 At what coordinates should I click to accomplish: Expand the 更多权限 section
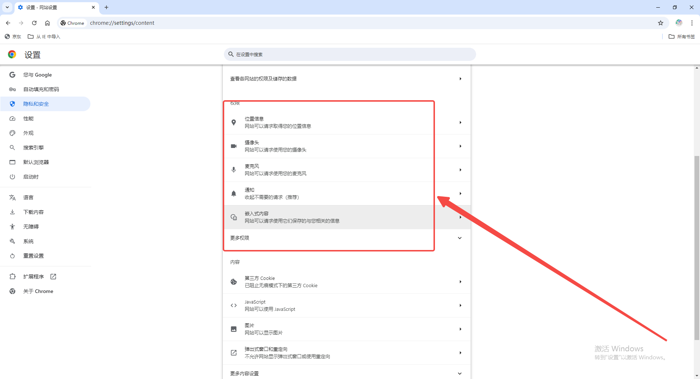347,238
